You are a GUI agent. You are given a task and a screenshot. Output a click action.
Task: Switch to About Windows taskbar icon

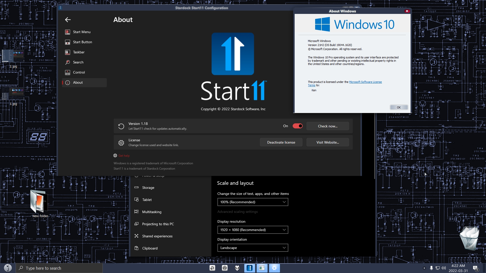[262, 268]
